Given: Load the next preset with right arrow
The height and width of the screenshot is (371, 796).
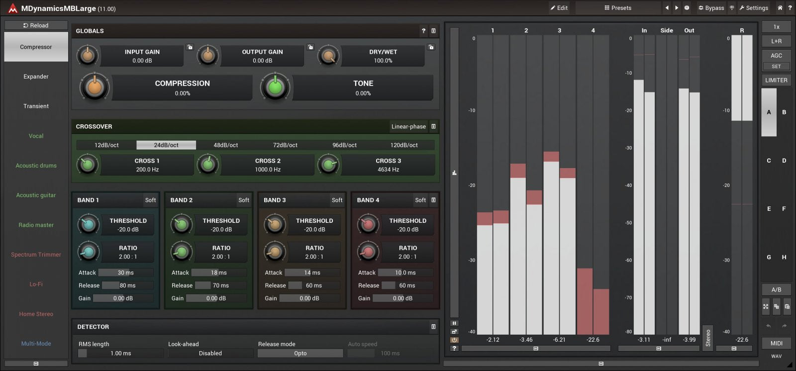Looking at the screenshot, I should 677,8.
